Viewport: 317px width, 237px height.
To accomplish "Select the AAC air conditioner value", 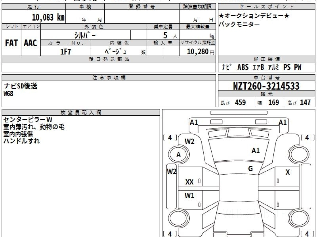I will point(31,43).
